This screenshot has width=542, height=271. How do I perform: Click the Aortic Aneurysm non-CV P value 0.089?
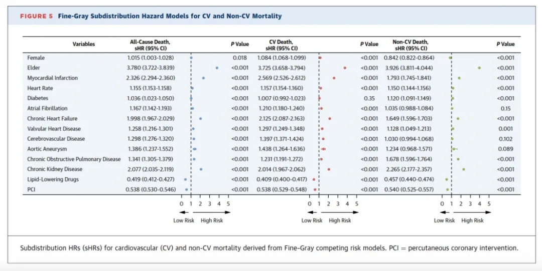(505, 149)
